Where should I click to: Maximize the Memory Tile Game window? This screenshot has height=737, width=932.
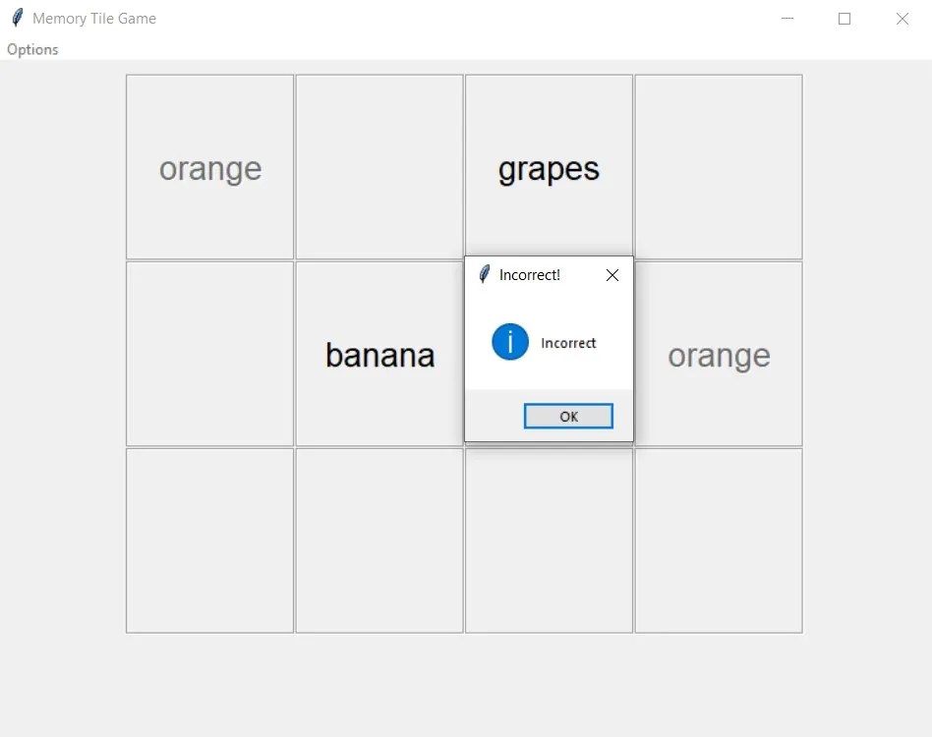[x=844, y=18]
